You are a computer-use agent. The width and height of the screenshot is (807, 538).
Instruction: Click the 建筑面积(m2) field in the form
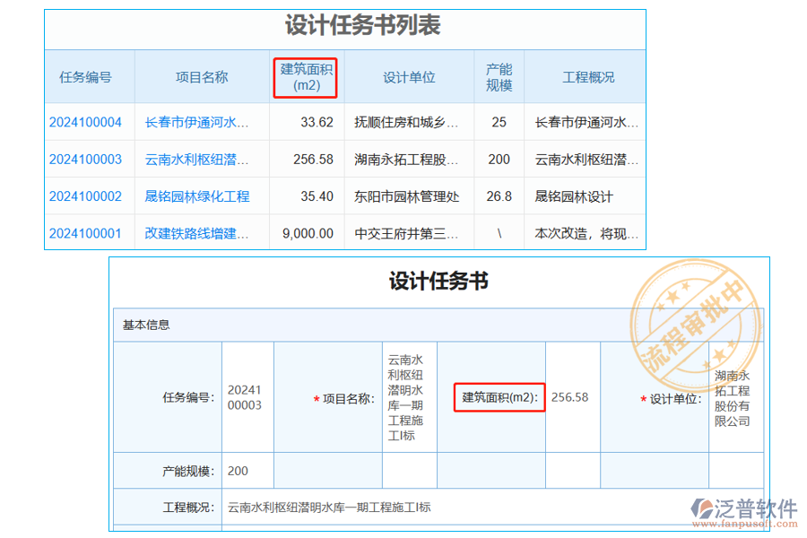click(498, 397)
